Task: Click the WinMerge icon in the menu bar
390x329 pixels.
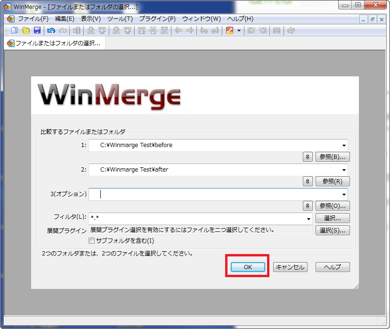Action: pos(10,19)
